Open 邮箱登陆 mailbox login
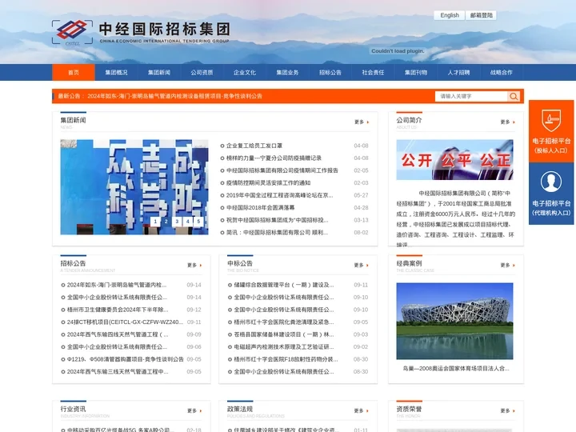Screen dimensions: 576x432 (x=482, y=15)
